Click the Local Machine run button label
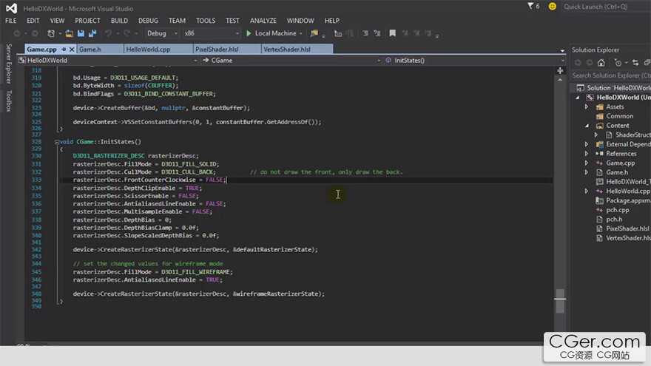Image resolution: width=651 pixels, height=366 pixels. click(275, 33)
